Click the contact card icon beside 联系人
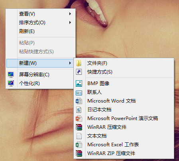The width and height of the screenshot is (179, 161). click(x=79, y=93)
